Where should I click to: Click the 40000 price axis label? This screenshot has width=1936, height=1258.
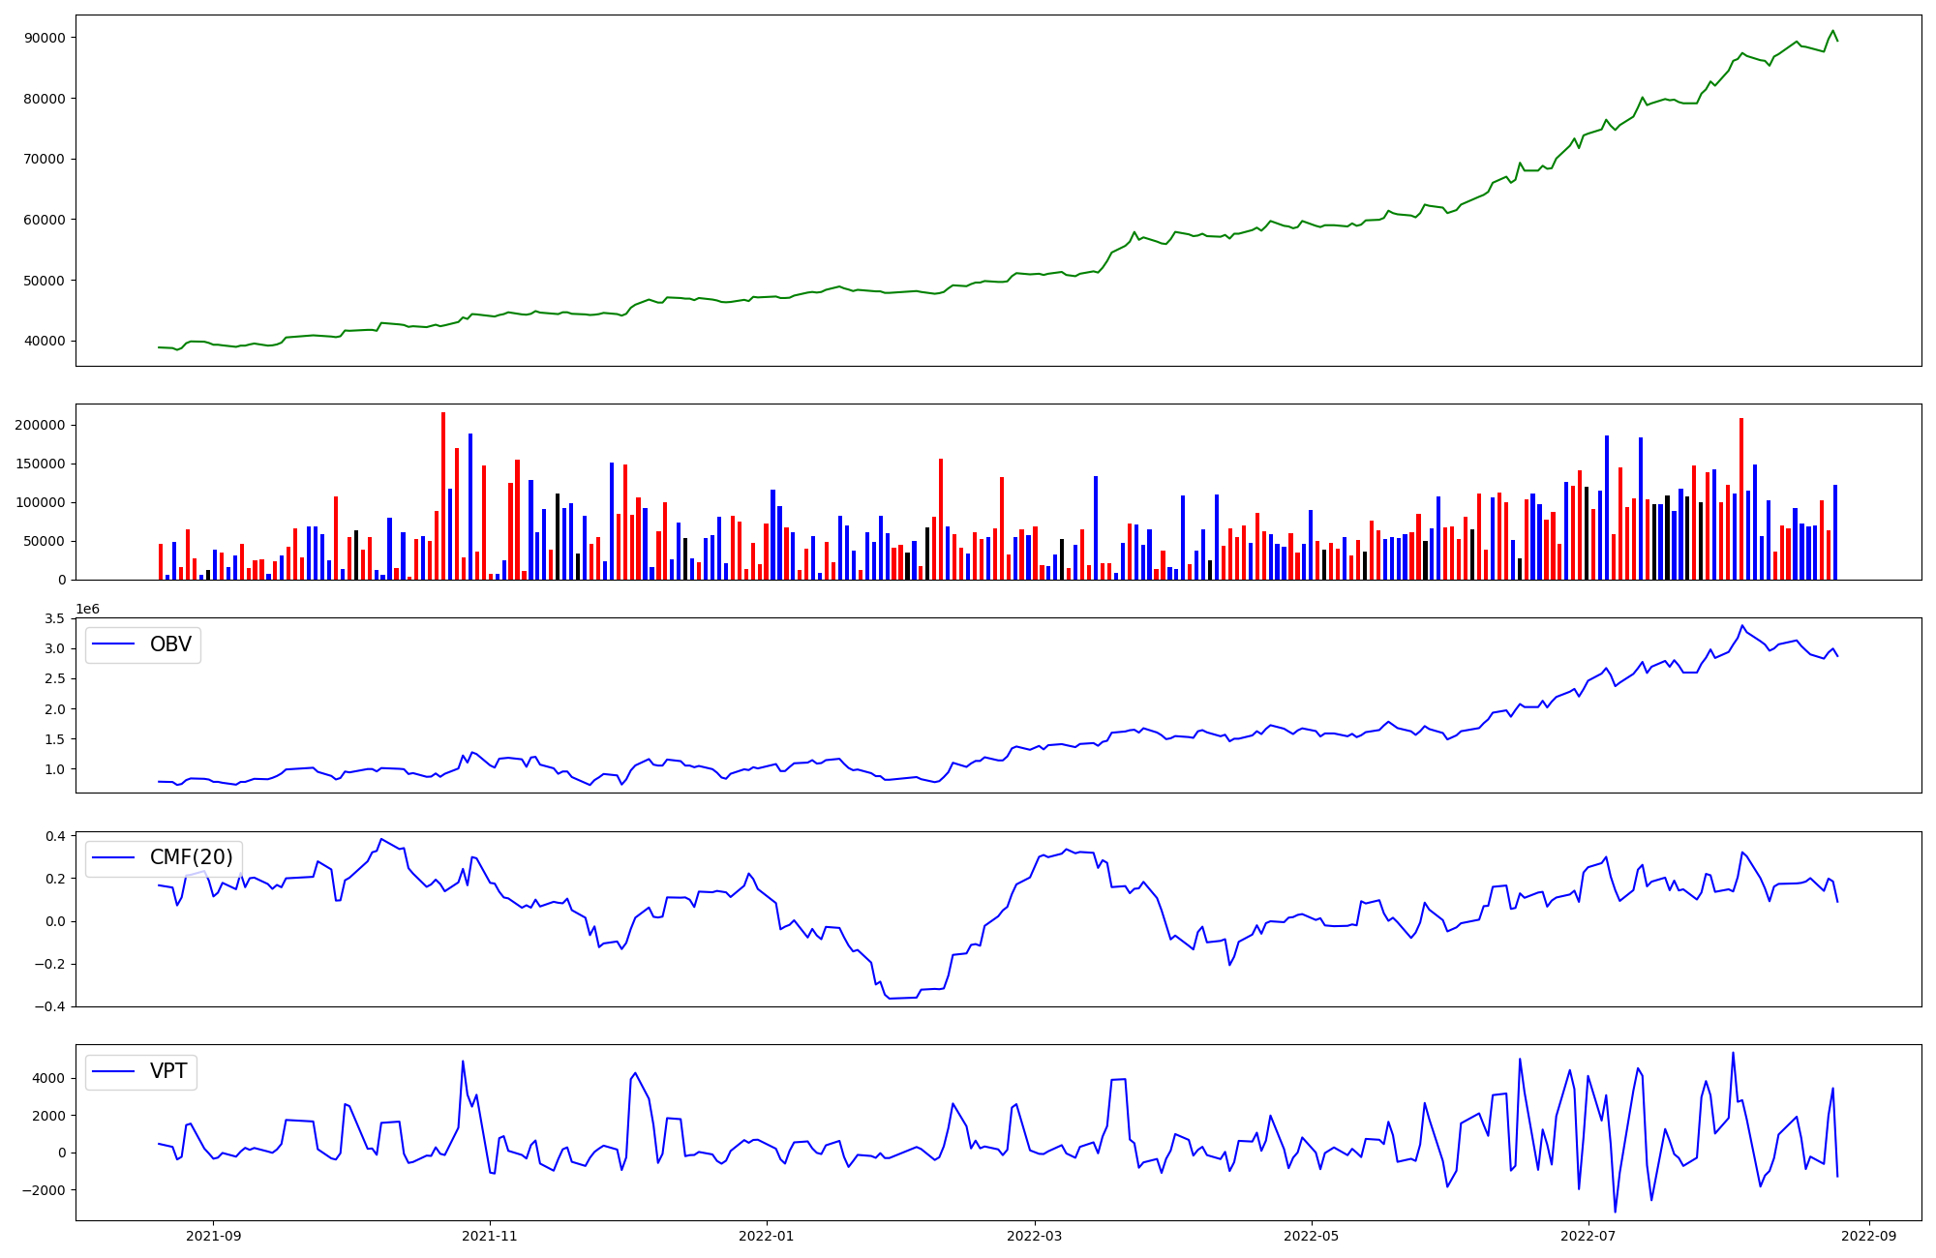click(x=45, y=341)
